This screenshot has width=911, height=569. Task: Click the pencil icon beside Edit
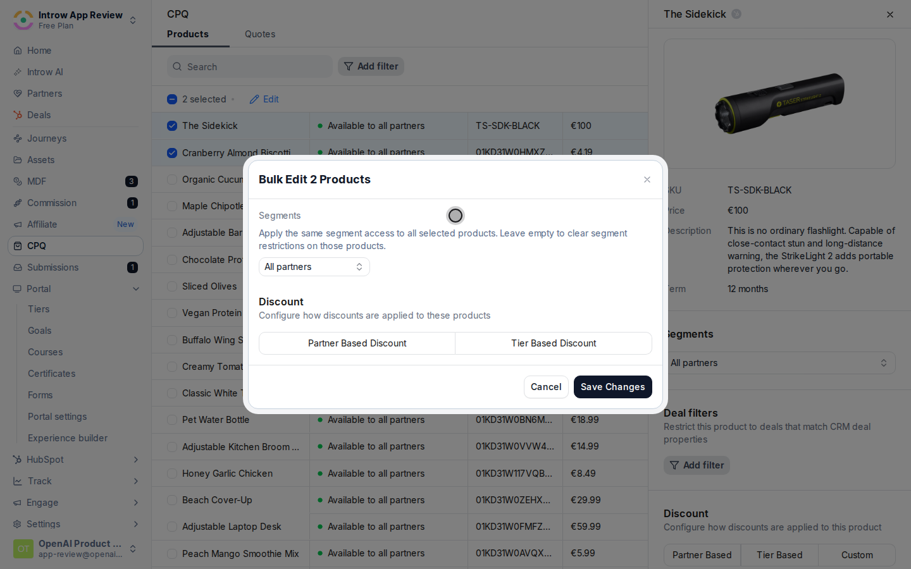tap(254, 99)
